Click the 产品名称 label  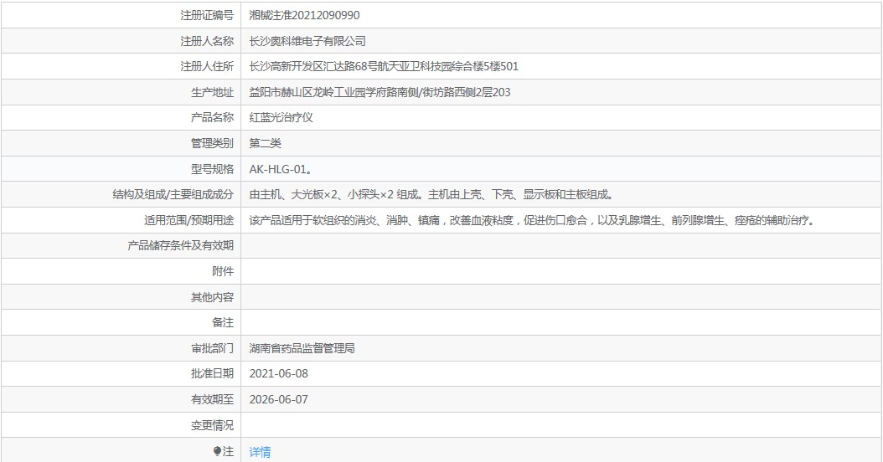(x=212, y=118)
